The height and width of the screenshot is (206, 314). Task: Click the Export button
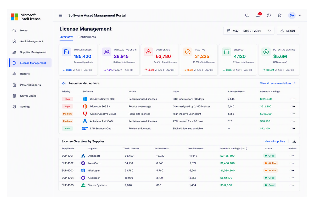(288, 31)
